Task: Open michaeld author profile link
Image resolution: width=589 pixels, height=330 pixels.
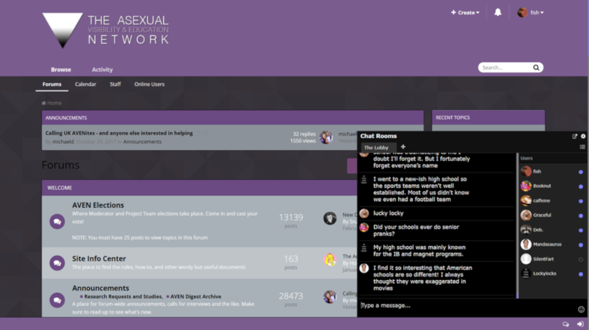Action: 63,142
